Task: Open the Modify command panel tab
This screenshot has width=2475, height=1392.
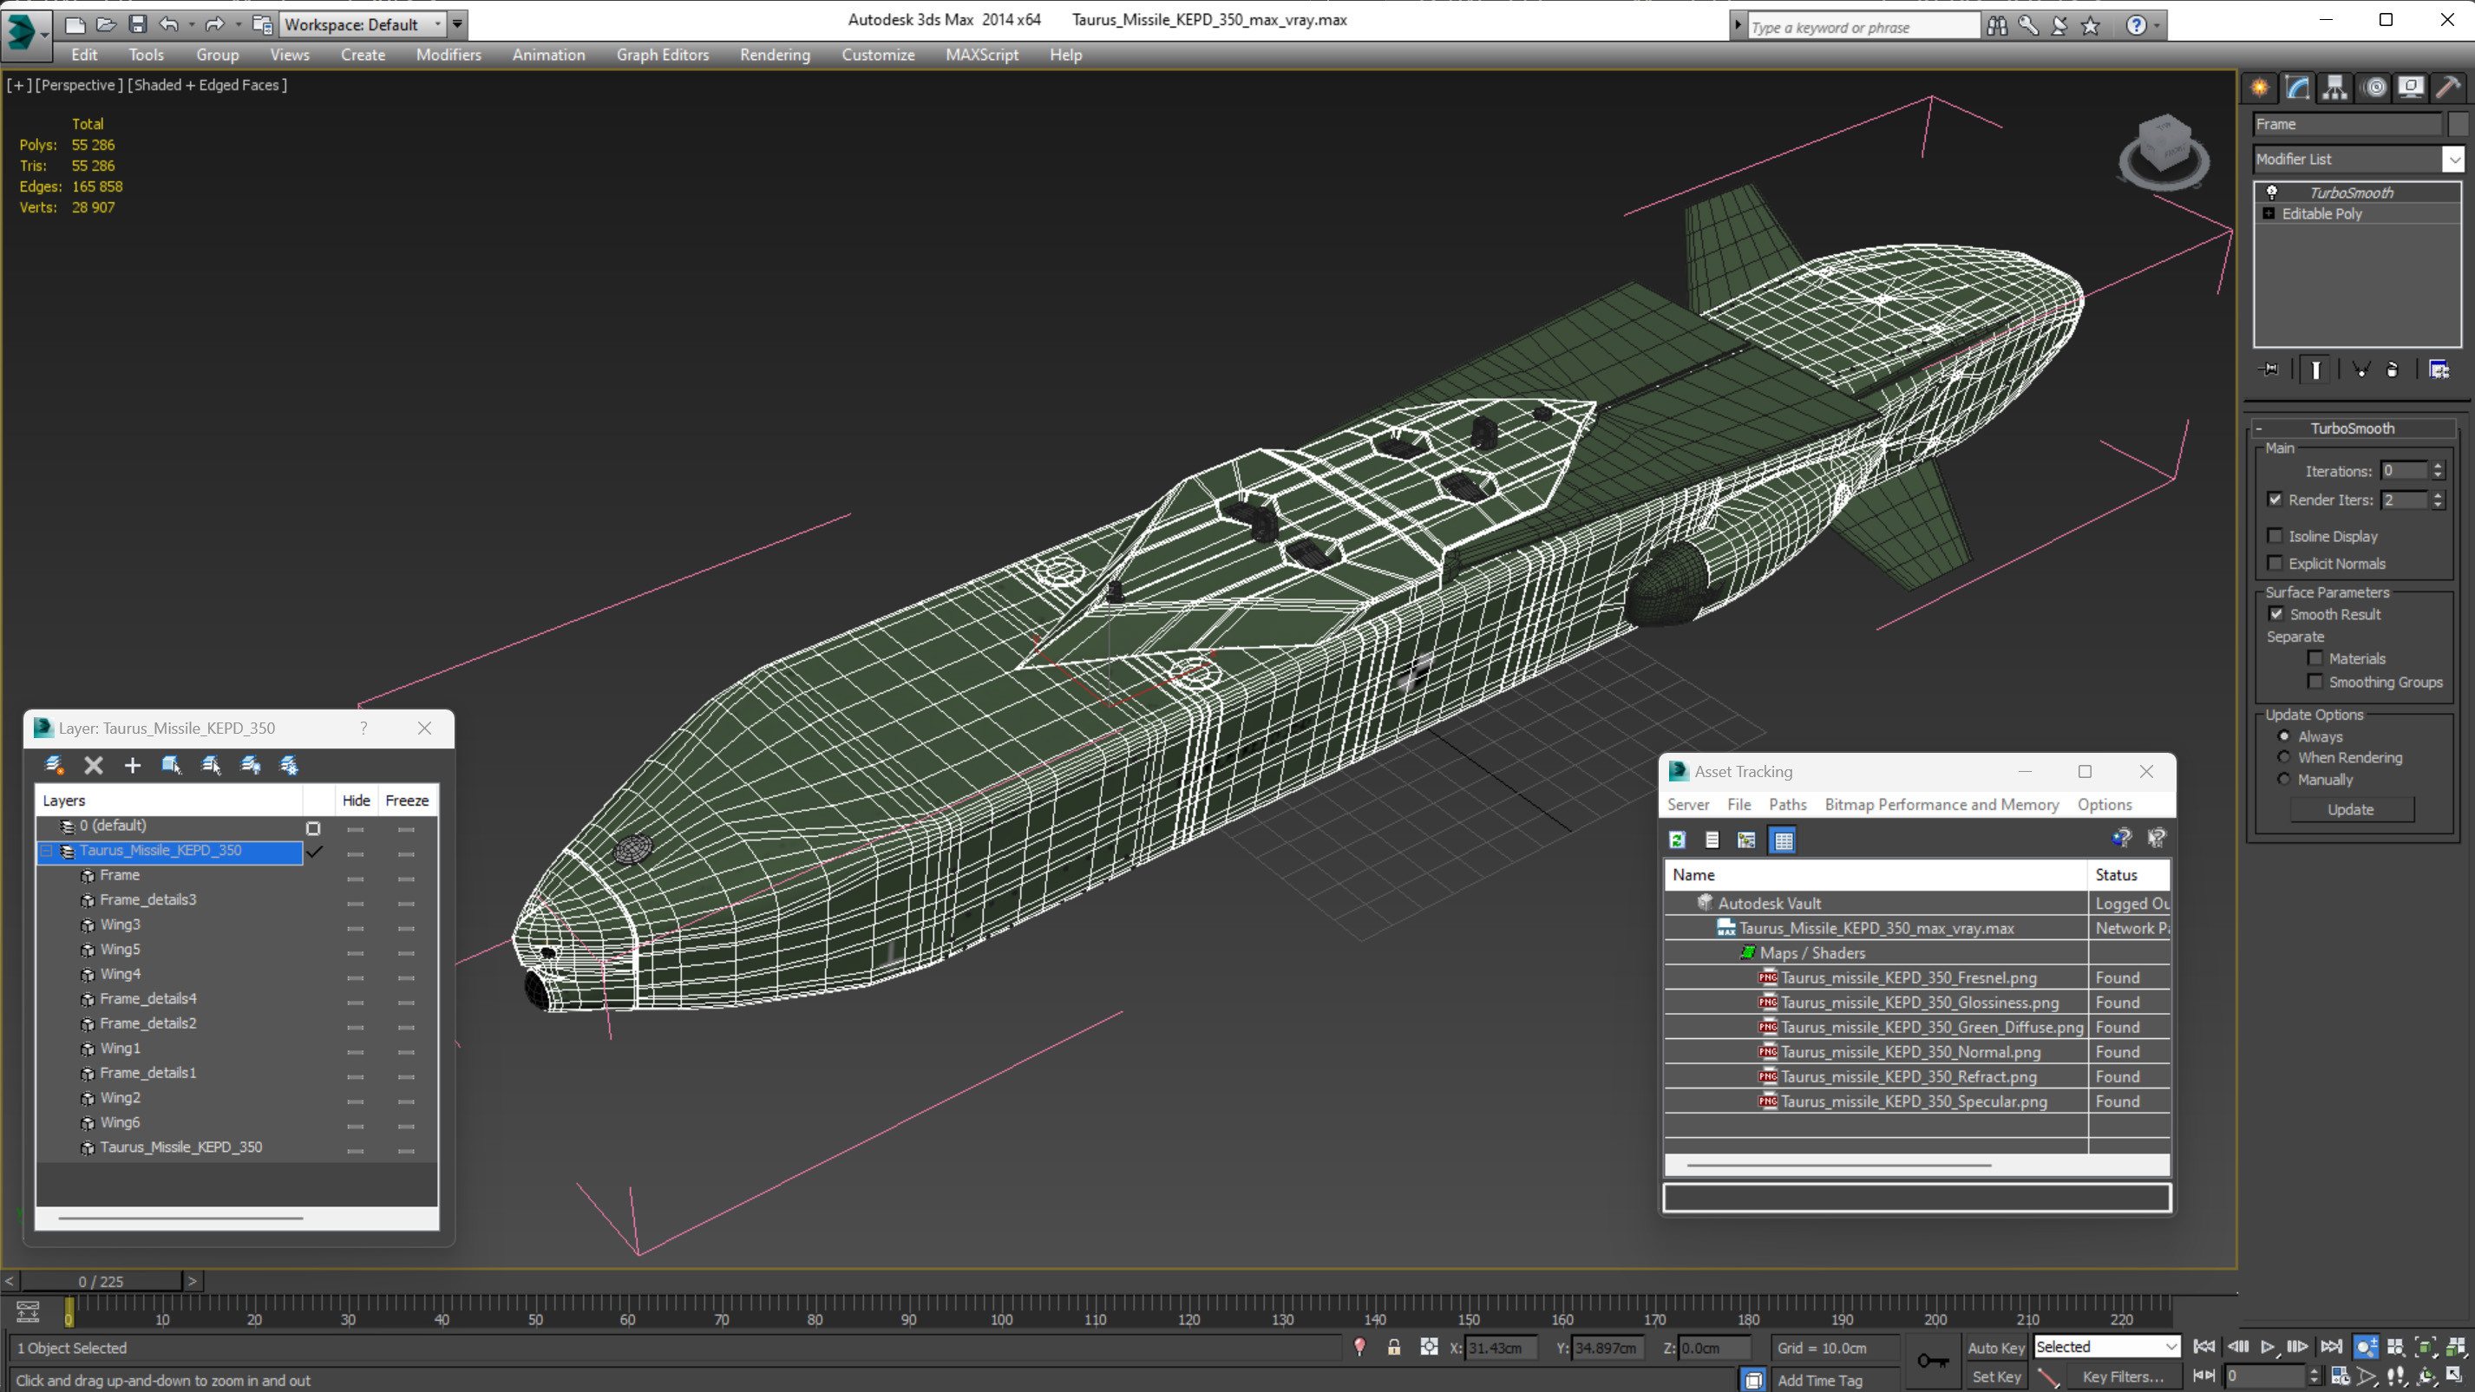Action: click(2297, 88)
